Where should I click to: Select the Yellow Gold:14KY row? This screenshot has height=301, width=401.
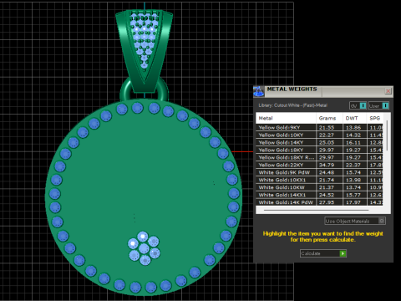[319, 142]
